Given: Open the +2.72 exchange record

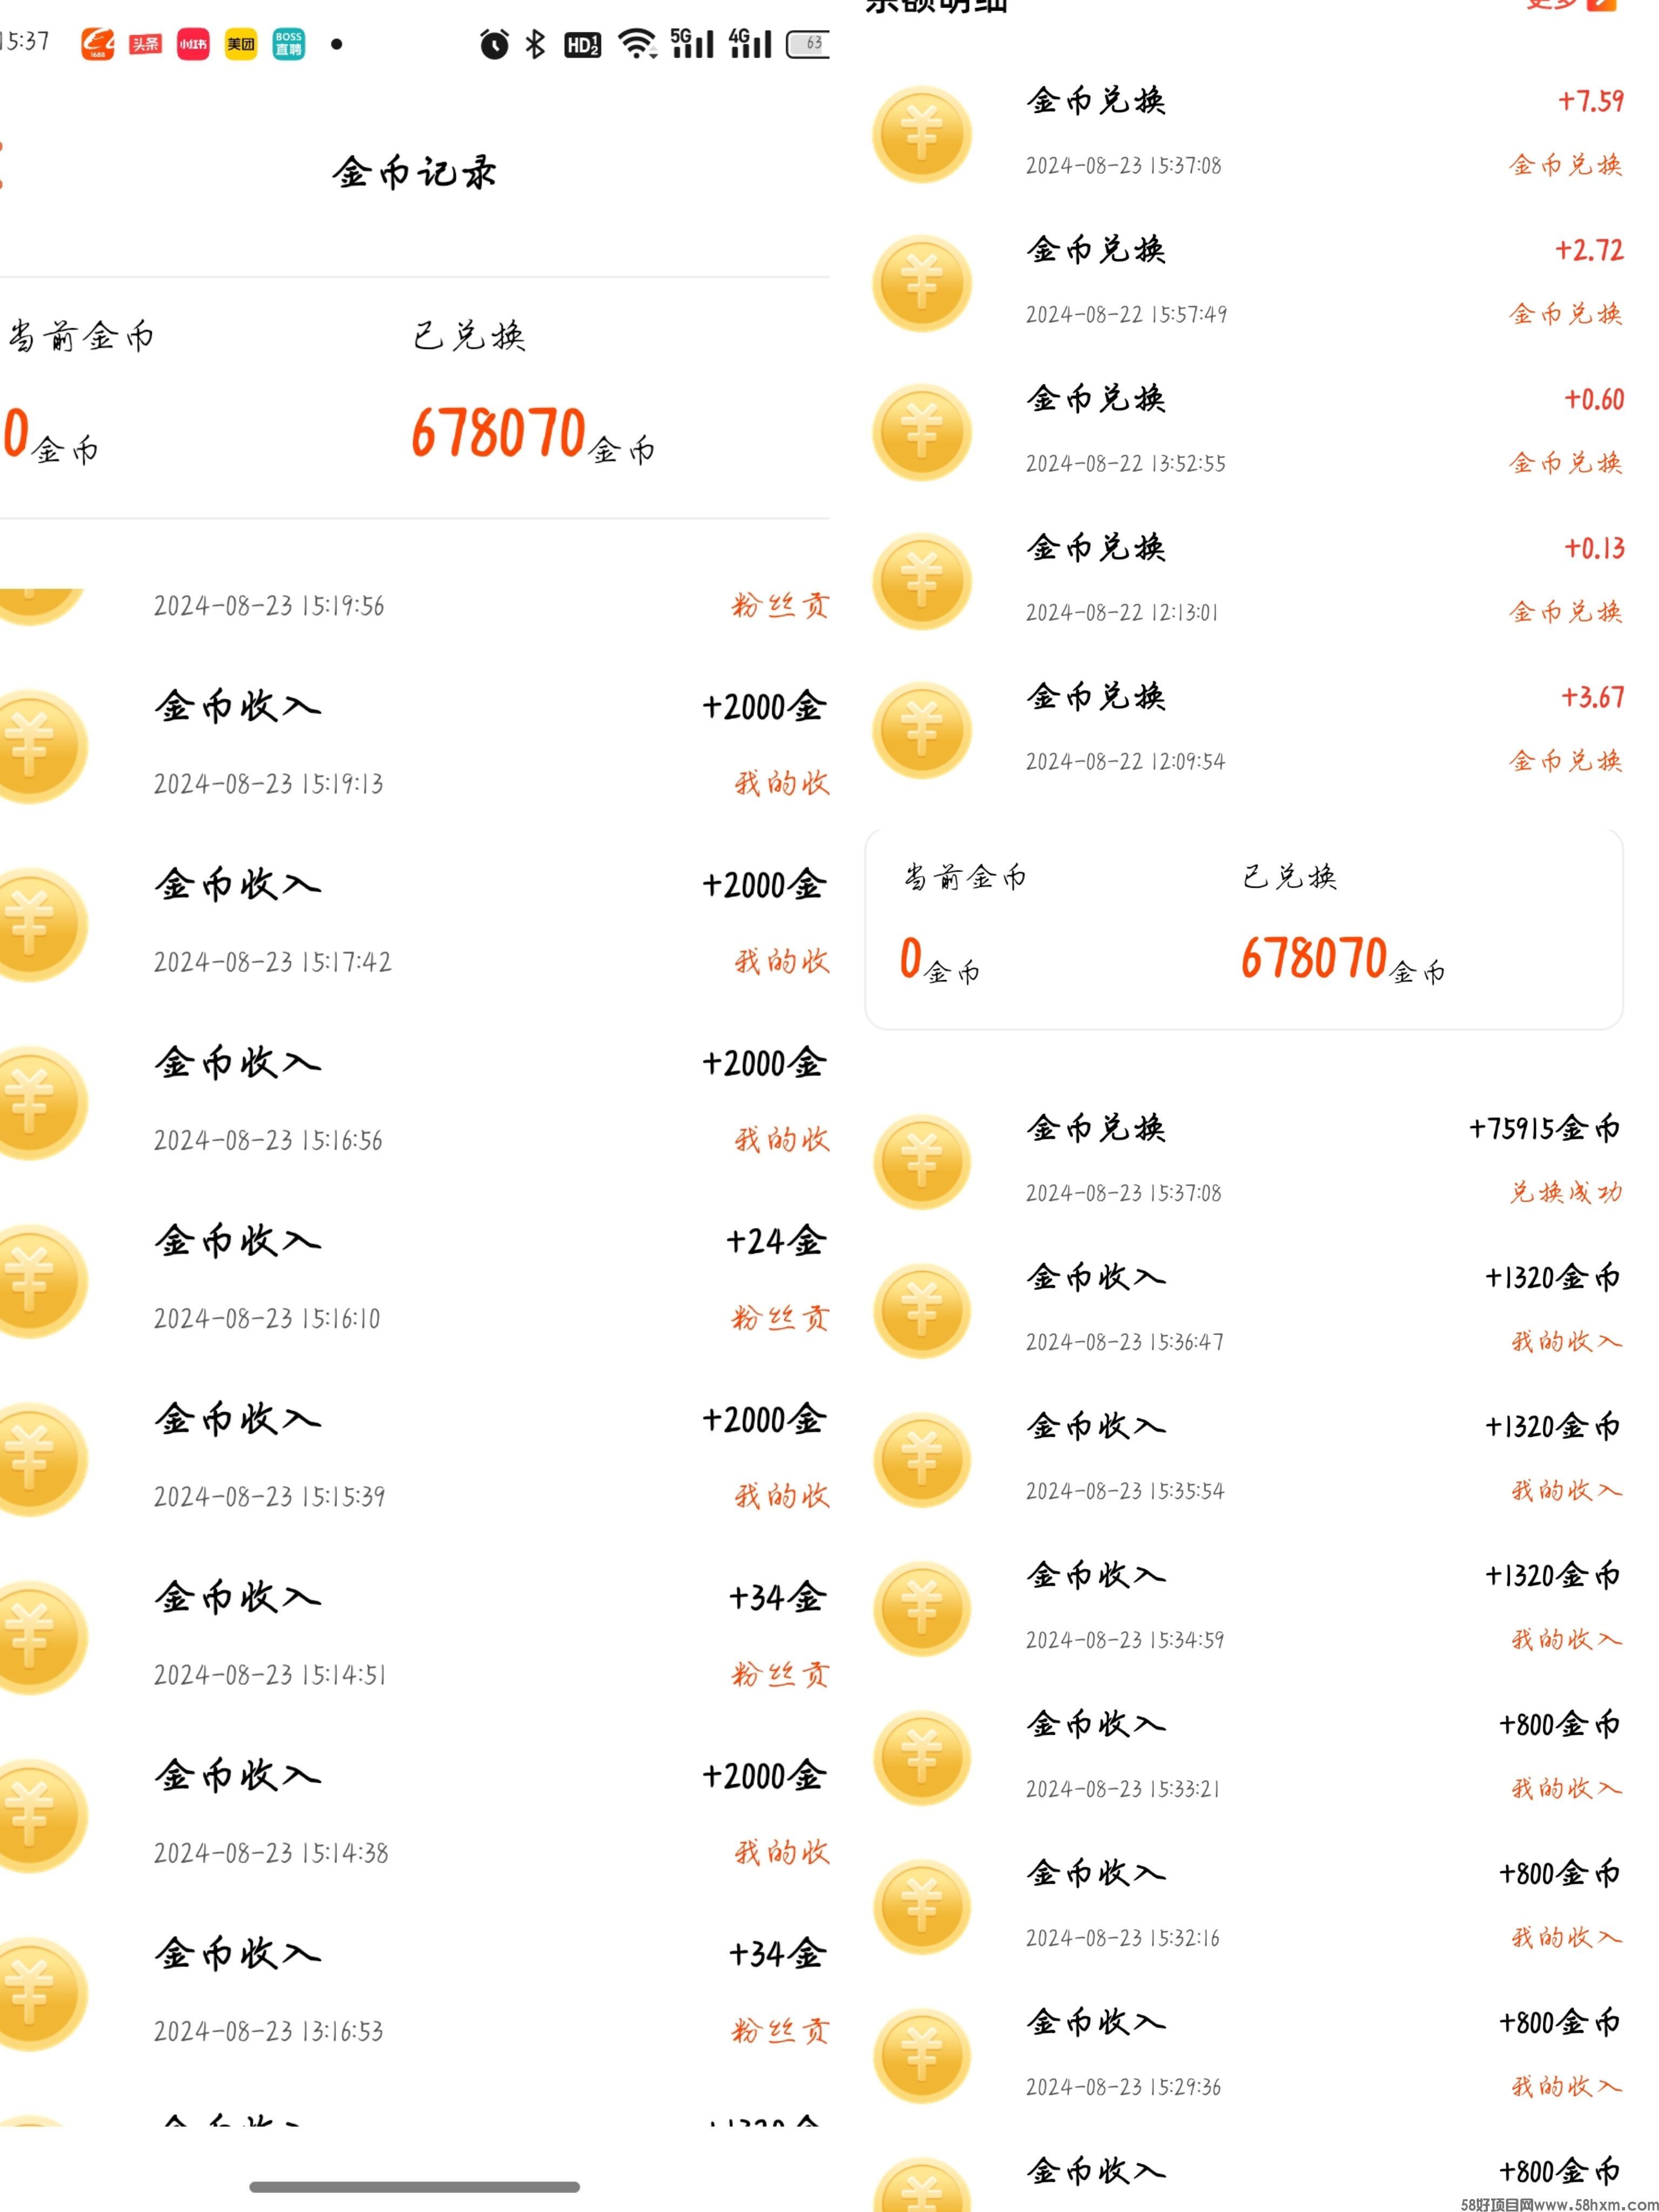Looking at the screenshot, I should (1244, 282).
